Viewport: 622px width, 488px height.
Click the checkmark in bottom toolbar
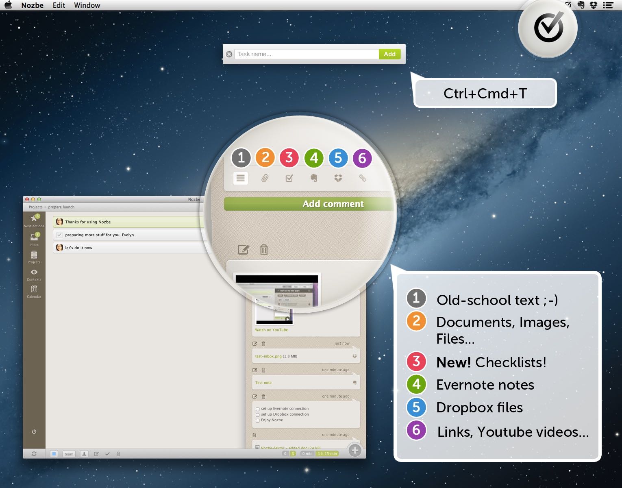[x=107, y=454]
